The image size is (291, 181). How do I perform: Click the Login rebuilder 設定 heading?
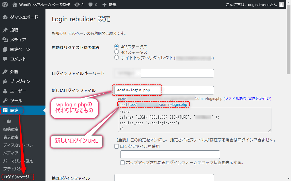click(x=81, y=19)
